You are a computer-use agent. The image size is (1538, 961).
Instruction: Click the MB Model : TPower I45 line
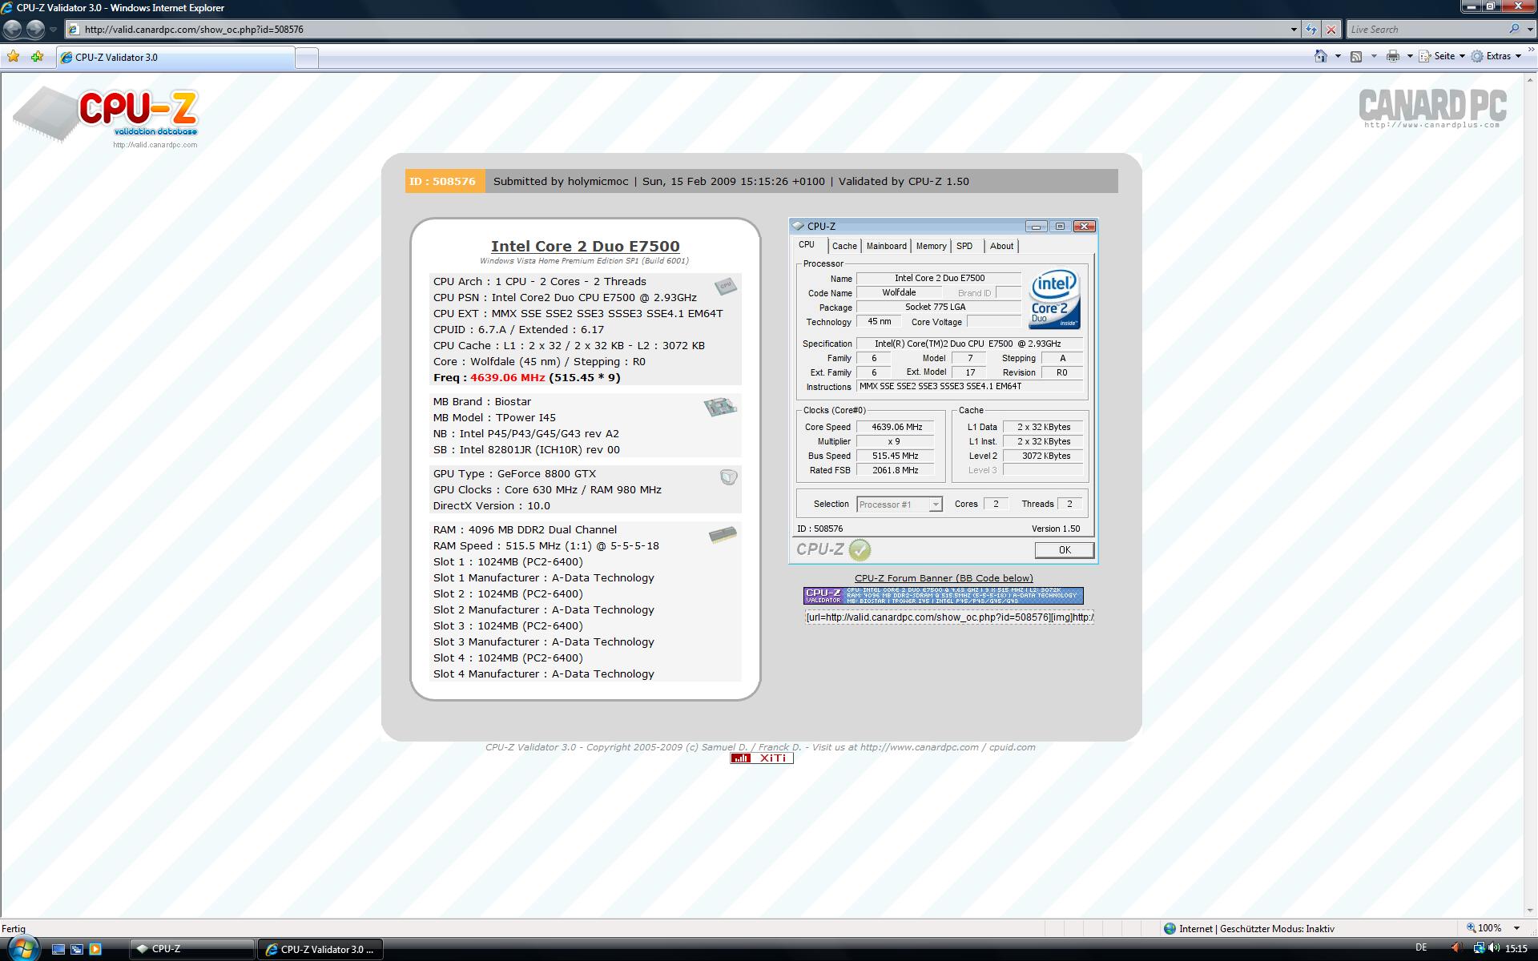click(494, 418)
